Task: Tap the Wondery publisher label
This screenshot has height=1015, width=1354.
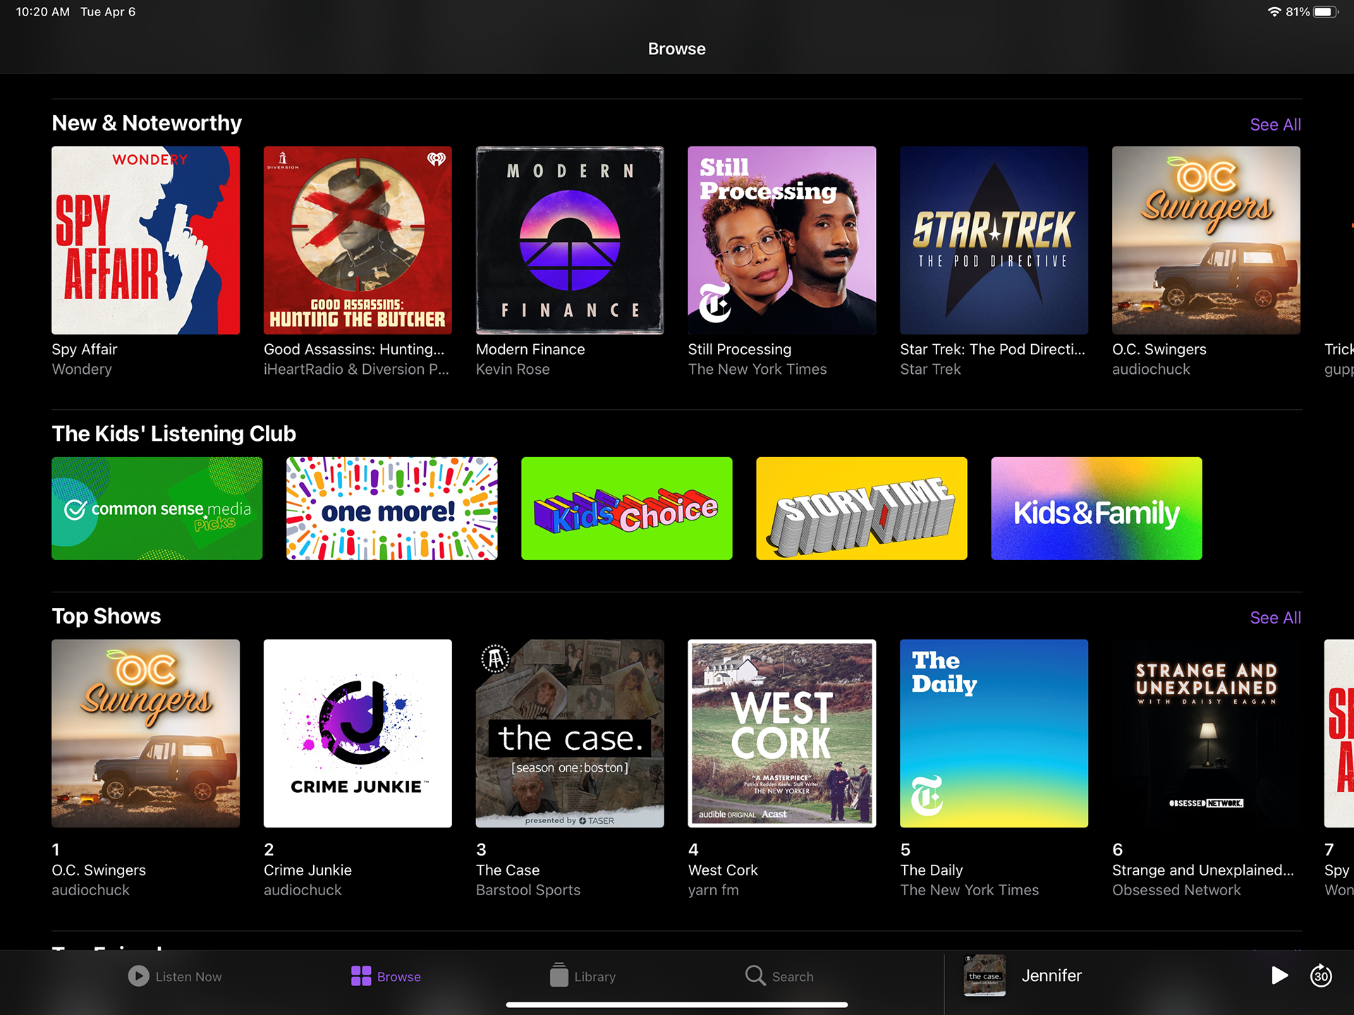Action: pos(82,369)
